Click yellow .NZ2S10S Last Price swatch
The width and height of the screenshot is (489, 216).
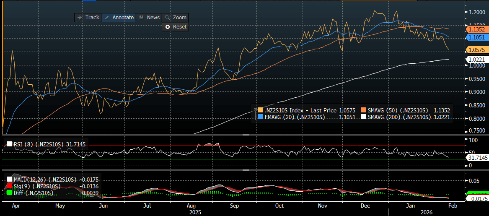(261, 110)
